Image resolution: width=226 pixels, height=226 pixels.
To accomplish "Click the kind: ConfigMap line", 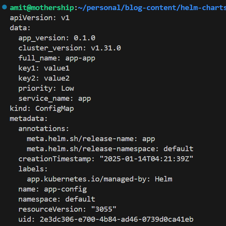I will [x=42, y=109].
